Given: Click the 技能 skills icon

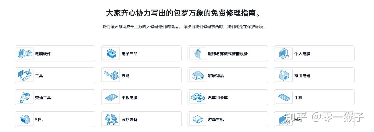Looking at the screenshot, I should click(x=111, y=76).
